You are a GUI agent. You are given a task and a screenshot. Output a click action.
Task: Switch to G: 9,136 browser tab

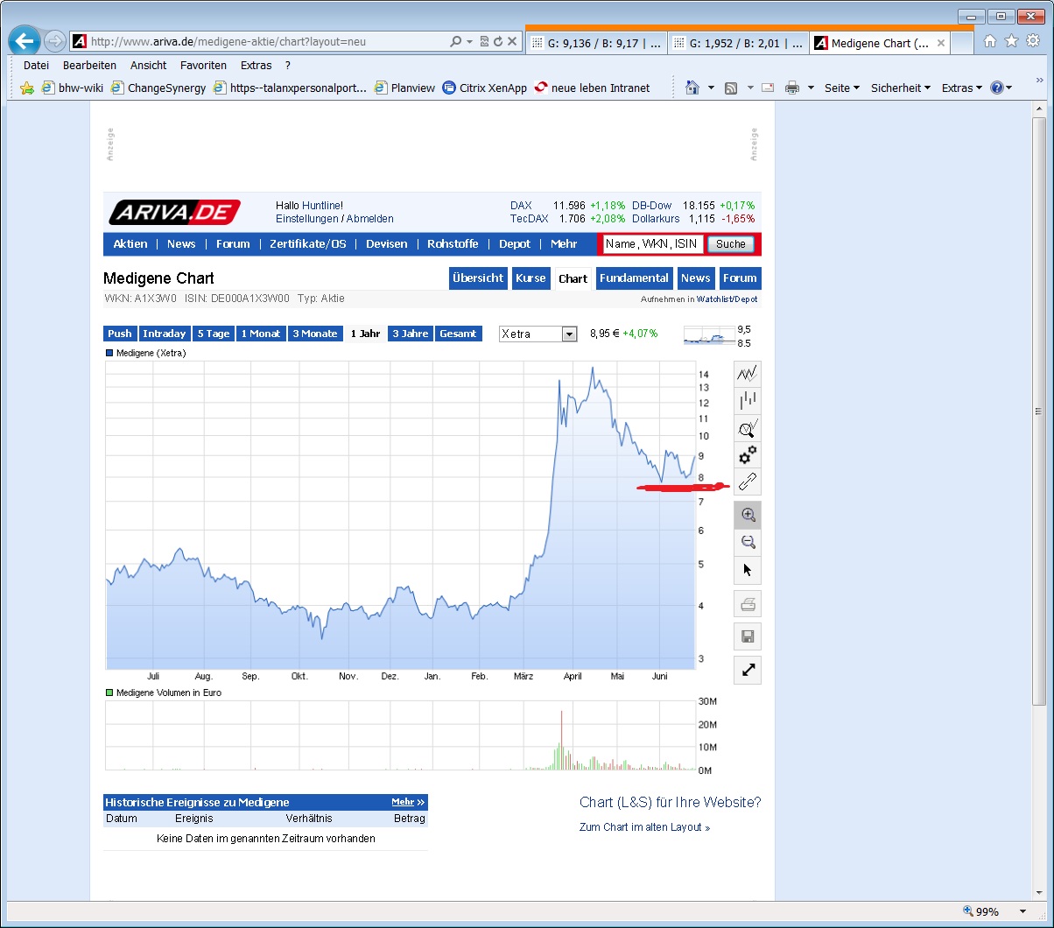[596, 42]
